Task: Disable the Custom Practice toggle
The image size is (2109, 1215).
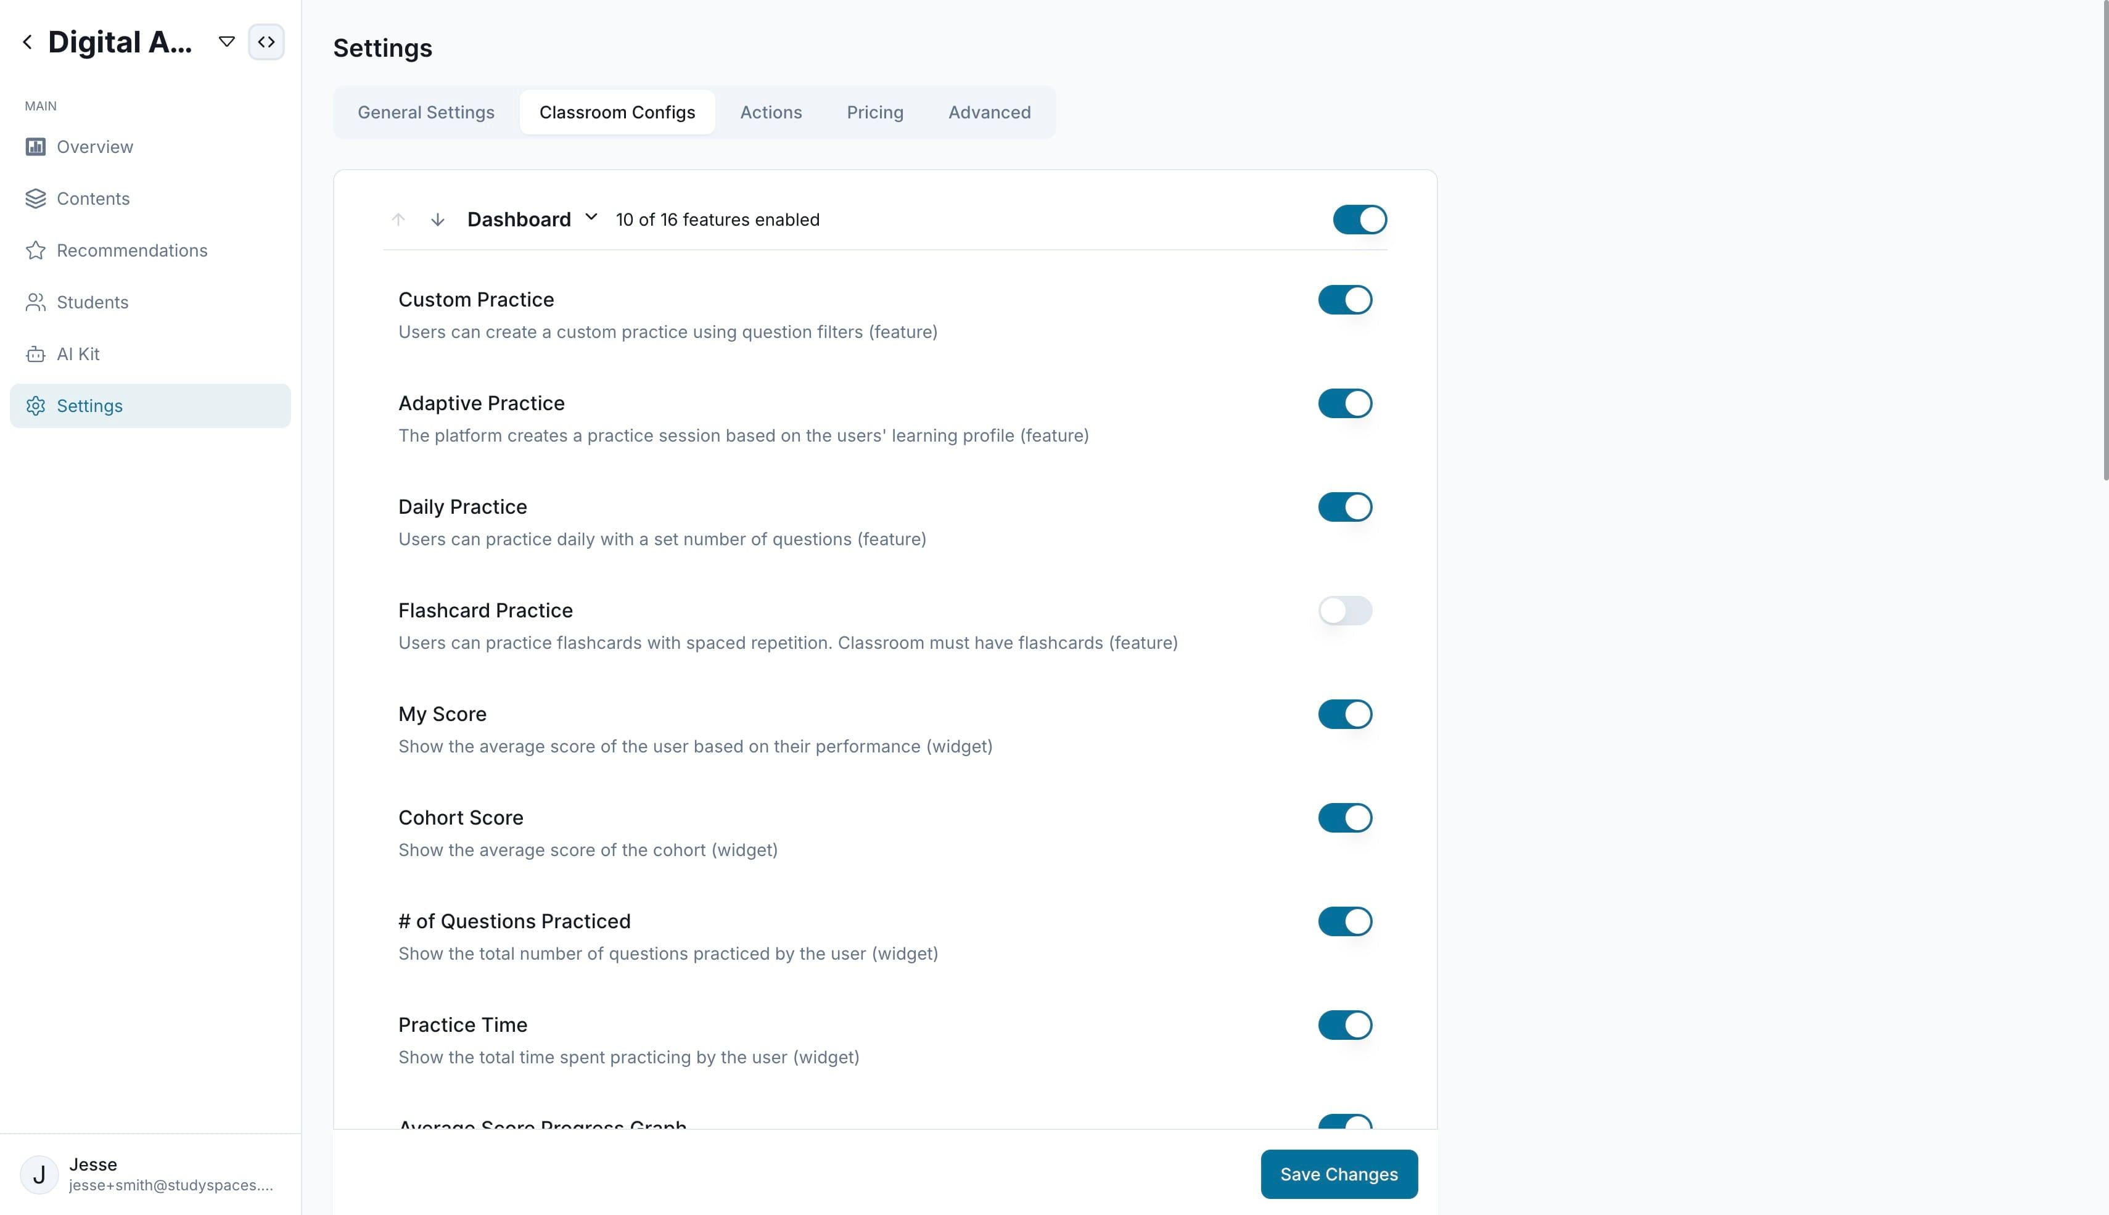Action: [1345, 300]
